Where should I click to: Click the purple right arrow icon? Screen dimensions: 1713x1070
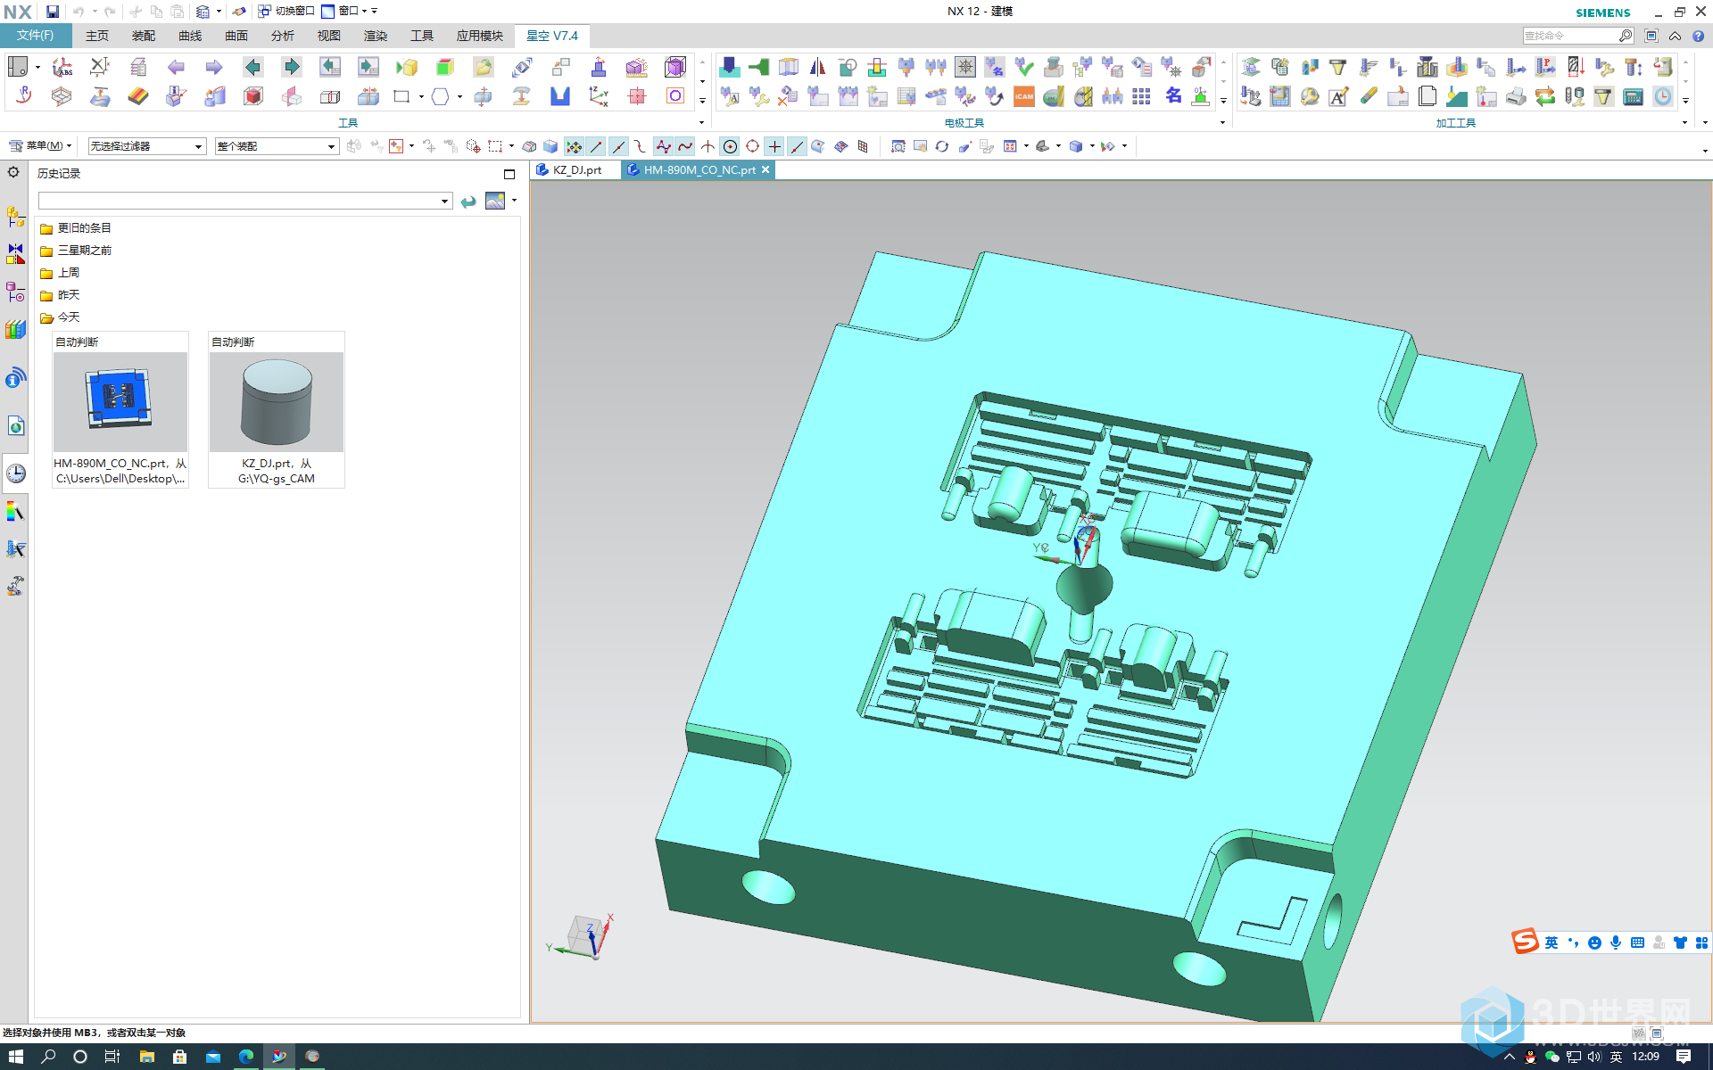(x=214, y=67)
